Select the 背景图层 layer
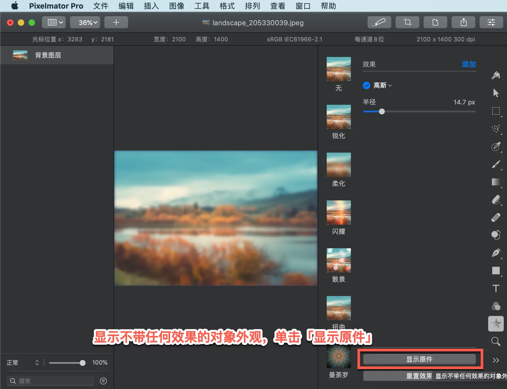Viewport: 507px width, 389px height. click(57, 55)
